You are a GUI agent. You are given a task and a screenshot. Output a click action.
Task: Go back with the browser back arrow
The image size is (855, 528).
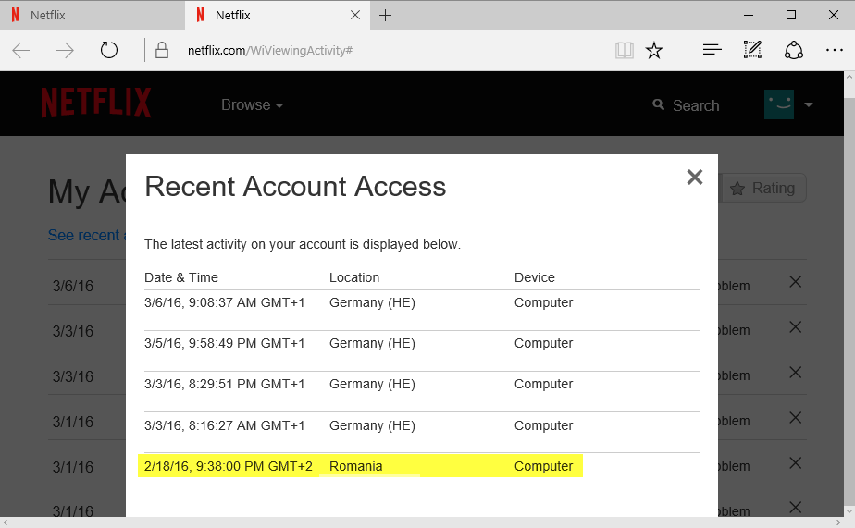(21, 51)
